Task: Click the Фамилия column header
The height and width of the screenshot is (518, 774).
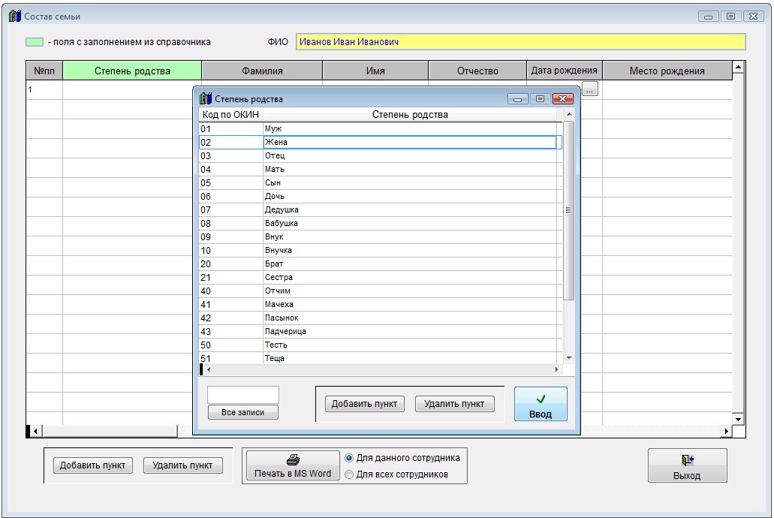Action: pos(262,71)
